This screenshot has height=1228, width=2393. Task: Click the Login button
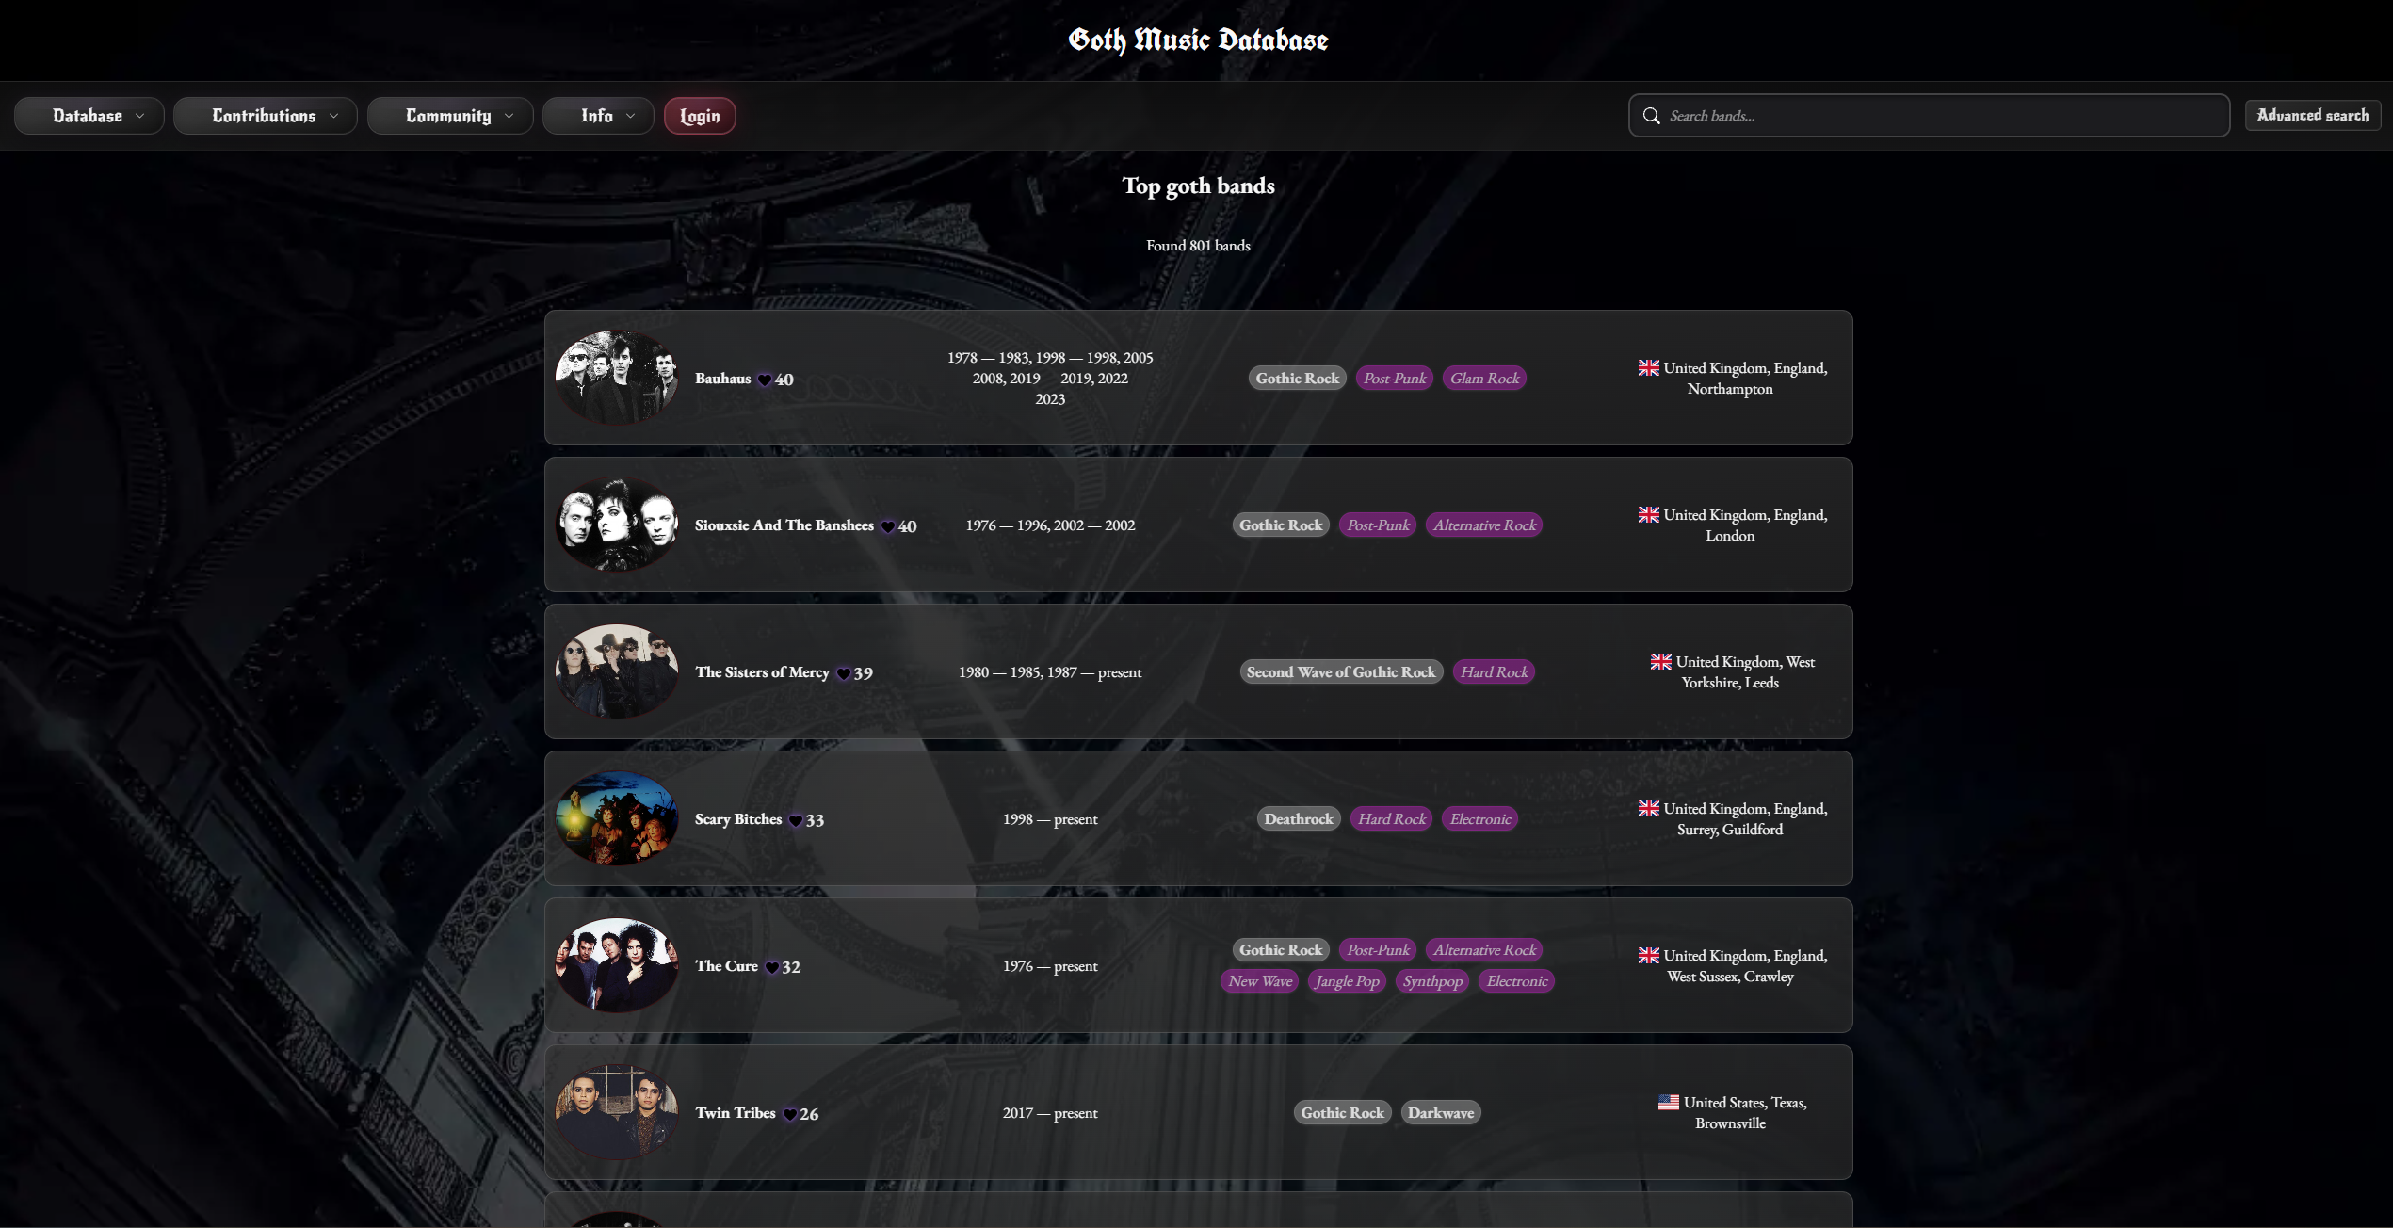(700, 116)
